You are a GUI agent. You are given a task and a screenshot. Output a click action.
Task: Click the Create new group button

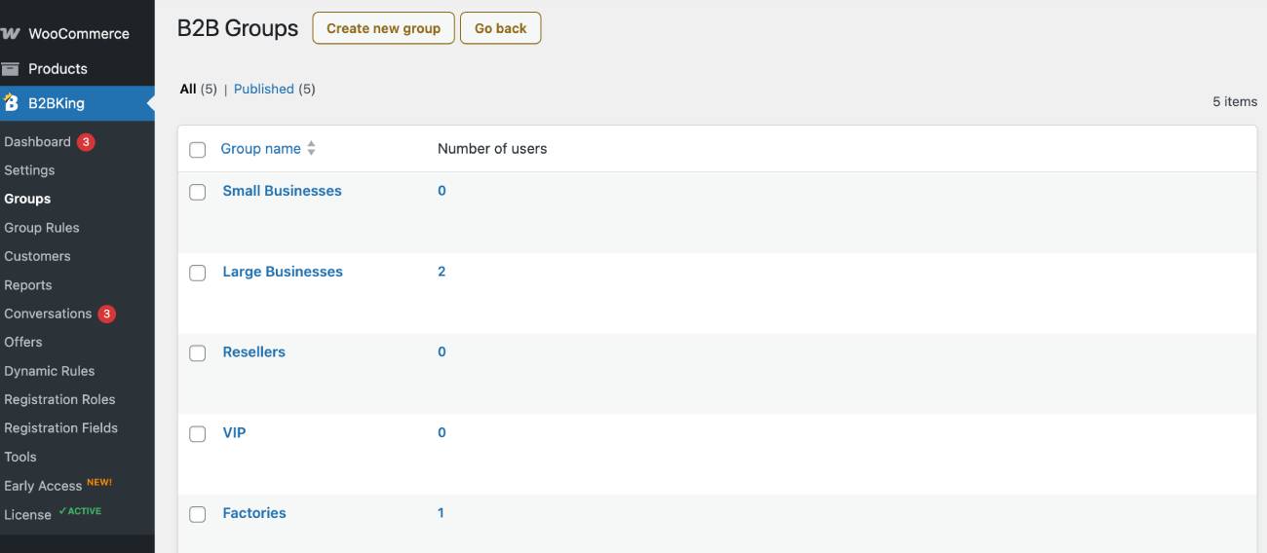point(383,28)
